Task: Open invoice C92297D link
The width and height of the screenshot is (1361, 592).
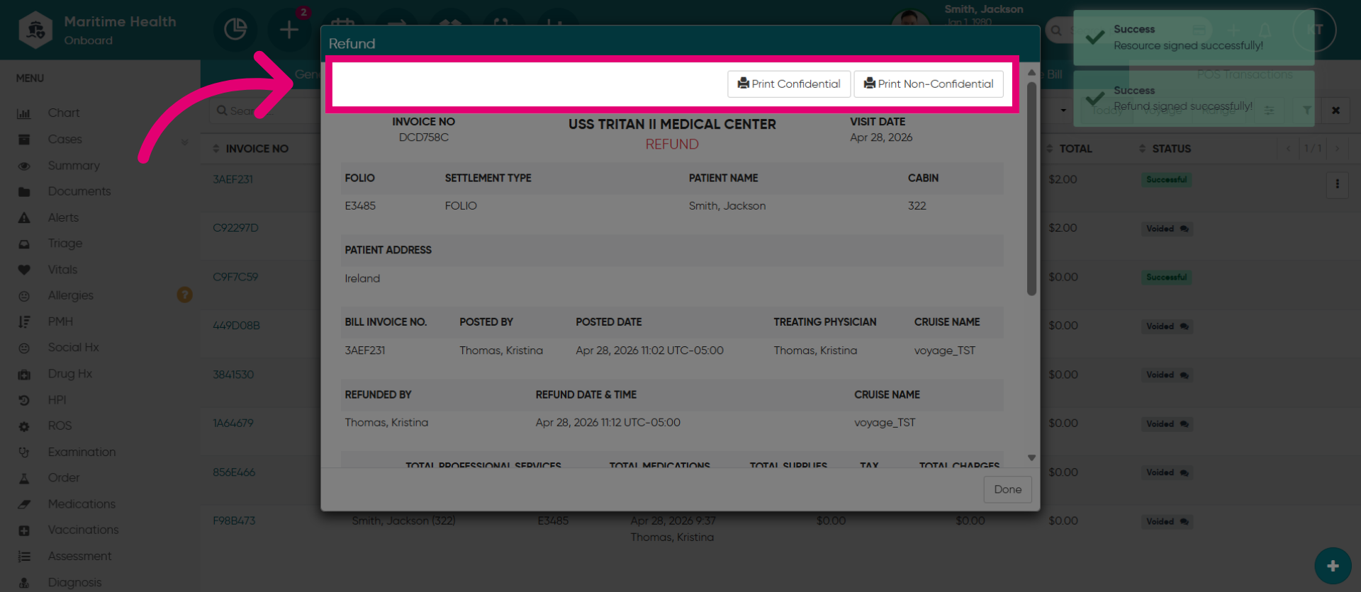Action: point(236,228)
